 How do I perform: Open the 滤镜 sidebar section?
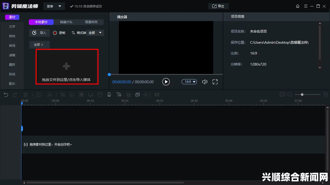point(12,55)
